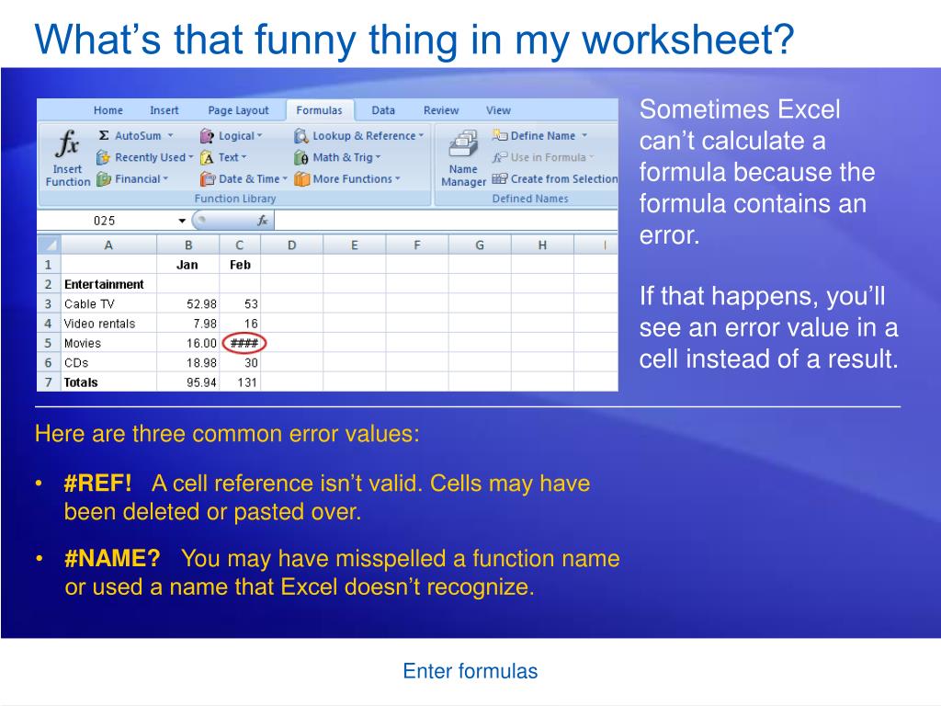Click the AutoSum sigma icon
Viewport: 941px width, 706px height.
pos(104,136)
